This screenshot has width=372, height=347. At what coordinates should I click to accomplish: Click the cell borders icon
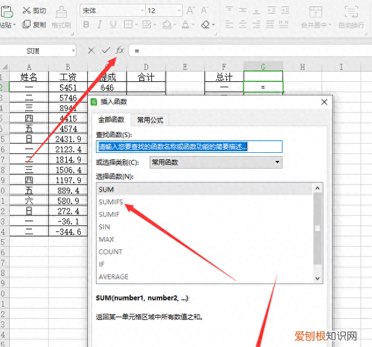click(x=128, y=24)
